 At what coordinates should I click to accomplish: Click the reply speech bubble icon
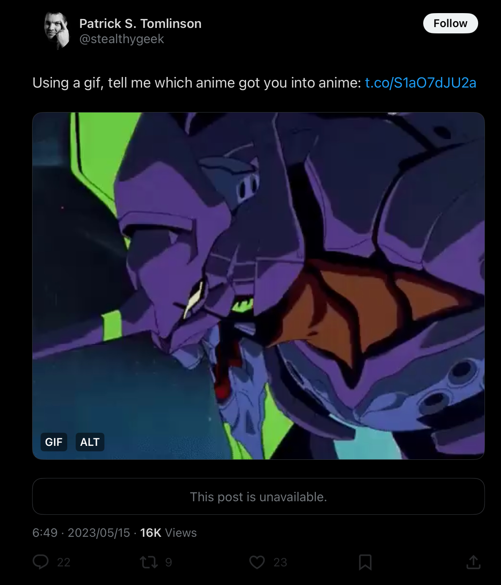[x=41, y=562]
